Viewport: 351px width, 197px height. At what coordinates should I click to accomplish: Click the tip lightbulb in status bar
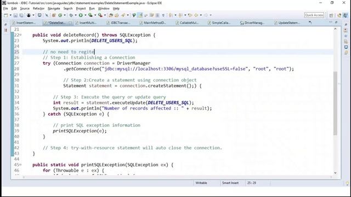347,183
